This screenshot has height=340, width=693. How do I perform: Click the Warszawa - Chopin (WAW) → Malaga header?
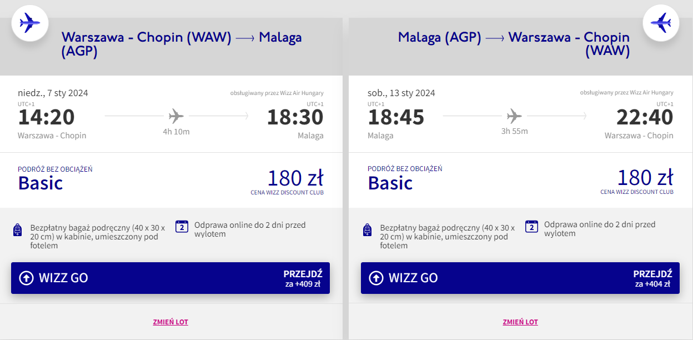point(182,44)
